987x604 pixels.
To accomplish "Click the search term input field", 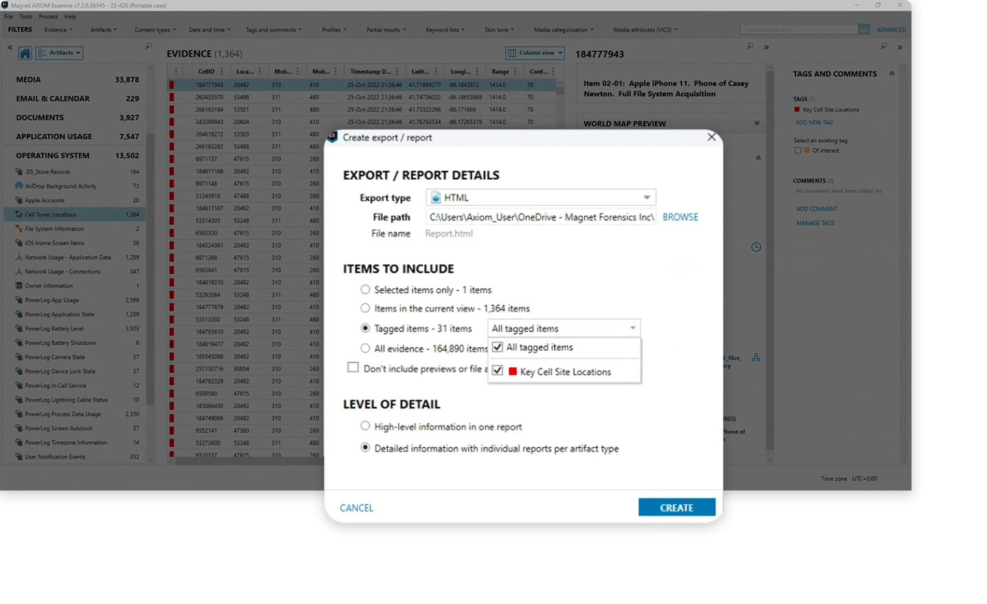I will 799,30.
